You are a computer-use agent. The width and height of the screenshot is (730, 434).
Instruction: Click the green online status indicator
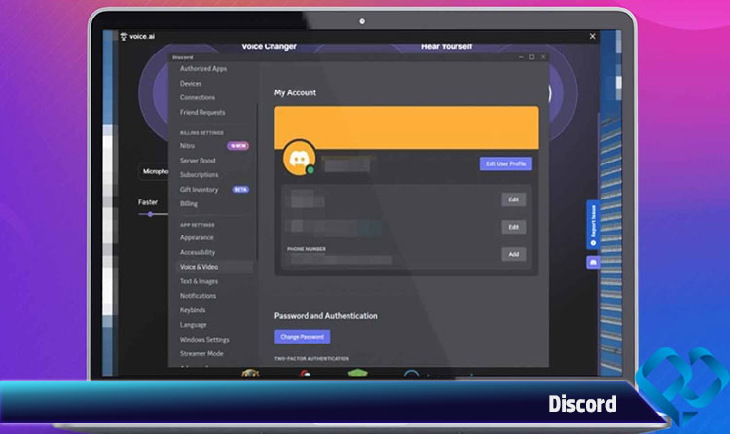[310, 170]
